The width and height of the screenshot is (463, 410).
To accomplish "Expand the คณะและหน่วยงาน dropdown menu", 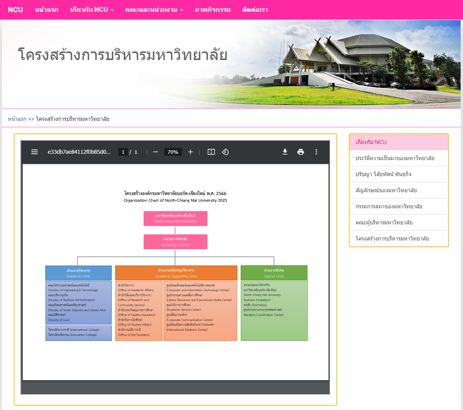I will pos(154,10).
